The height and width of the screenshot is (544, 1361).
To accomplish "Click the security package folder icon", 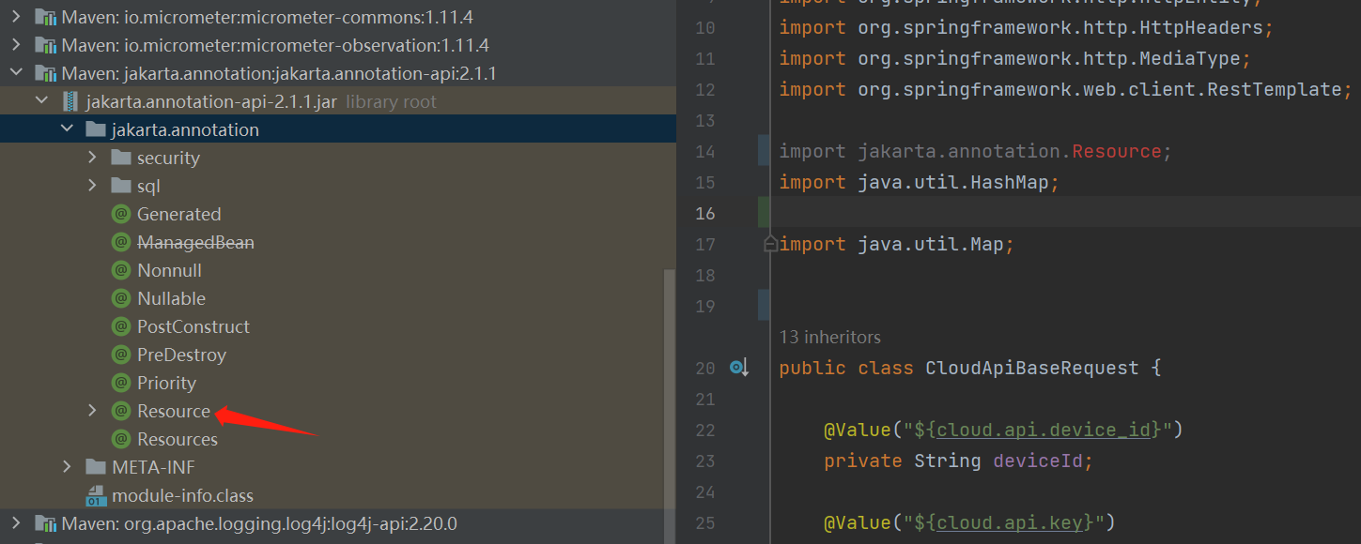I will click(121, 158).
